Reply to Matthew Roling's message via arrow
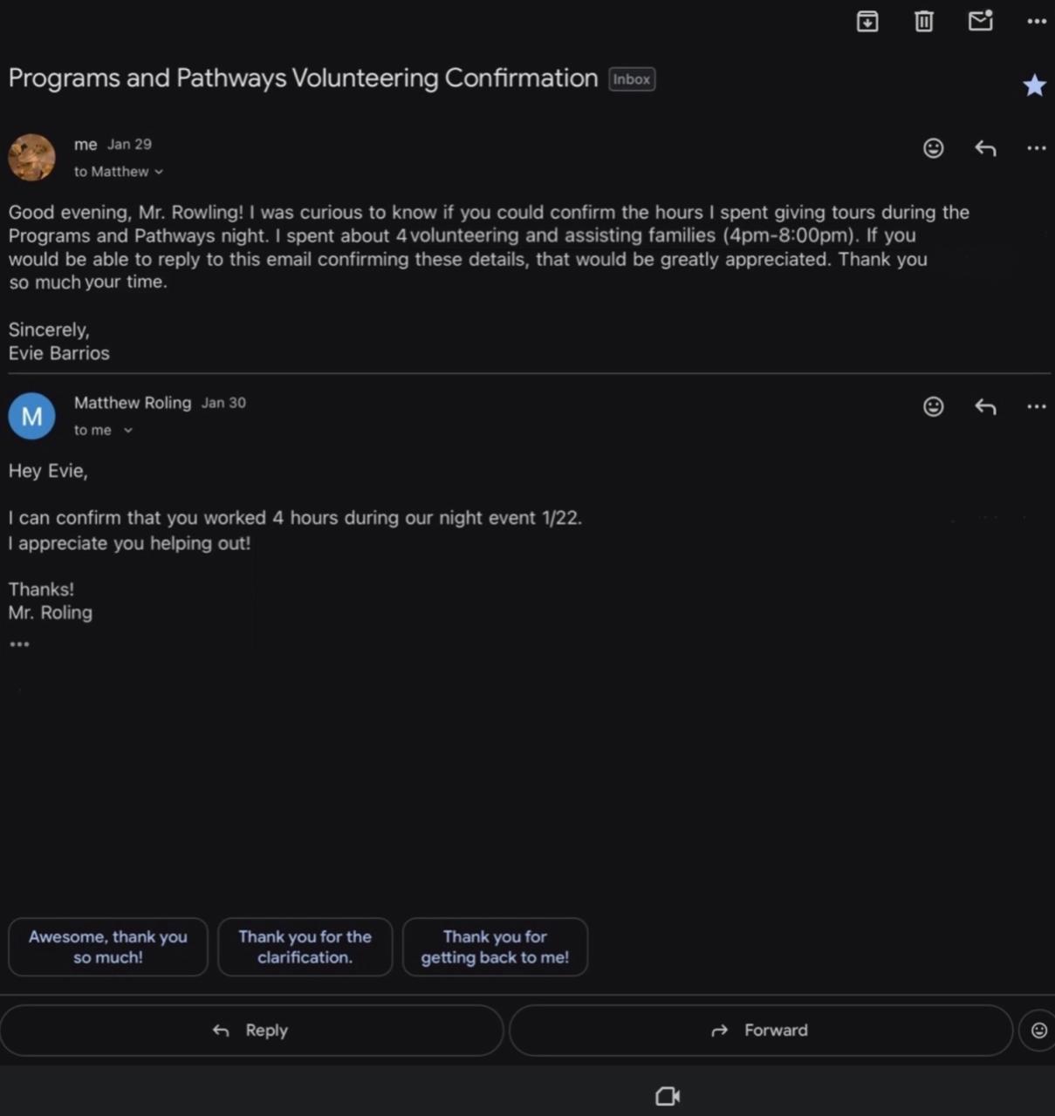Viewport: 1055px width, 1116px height. tap(985, 406)
